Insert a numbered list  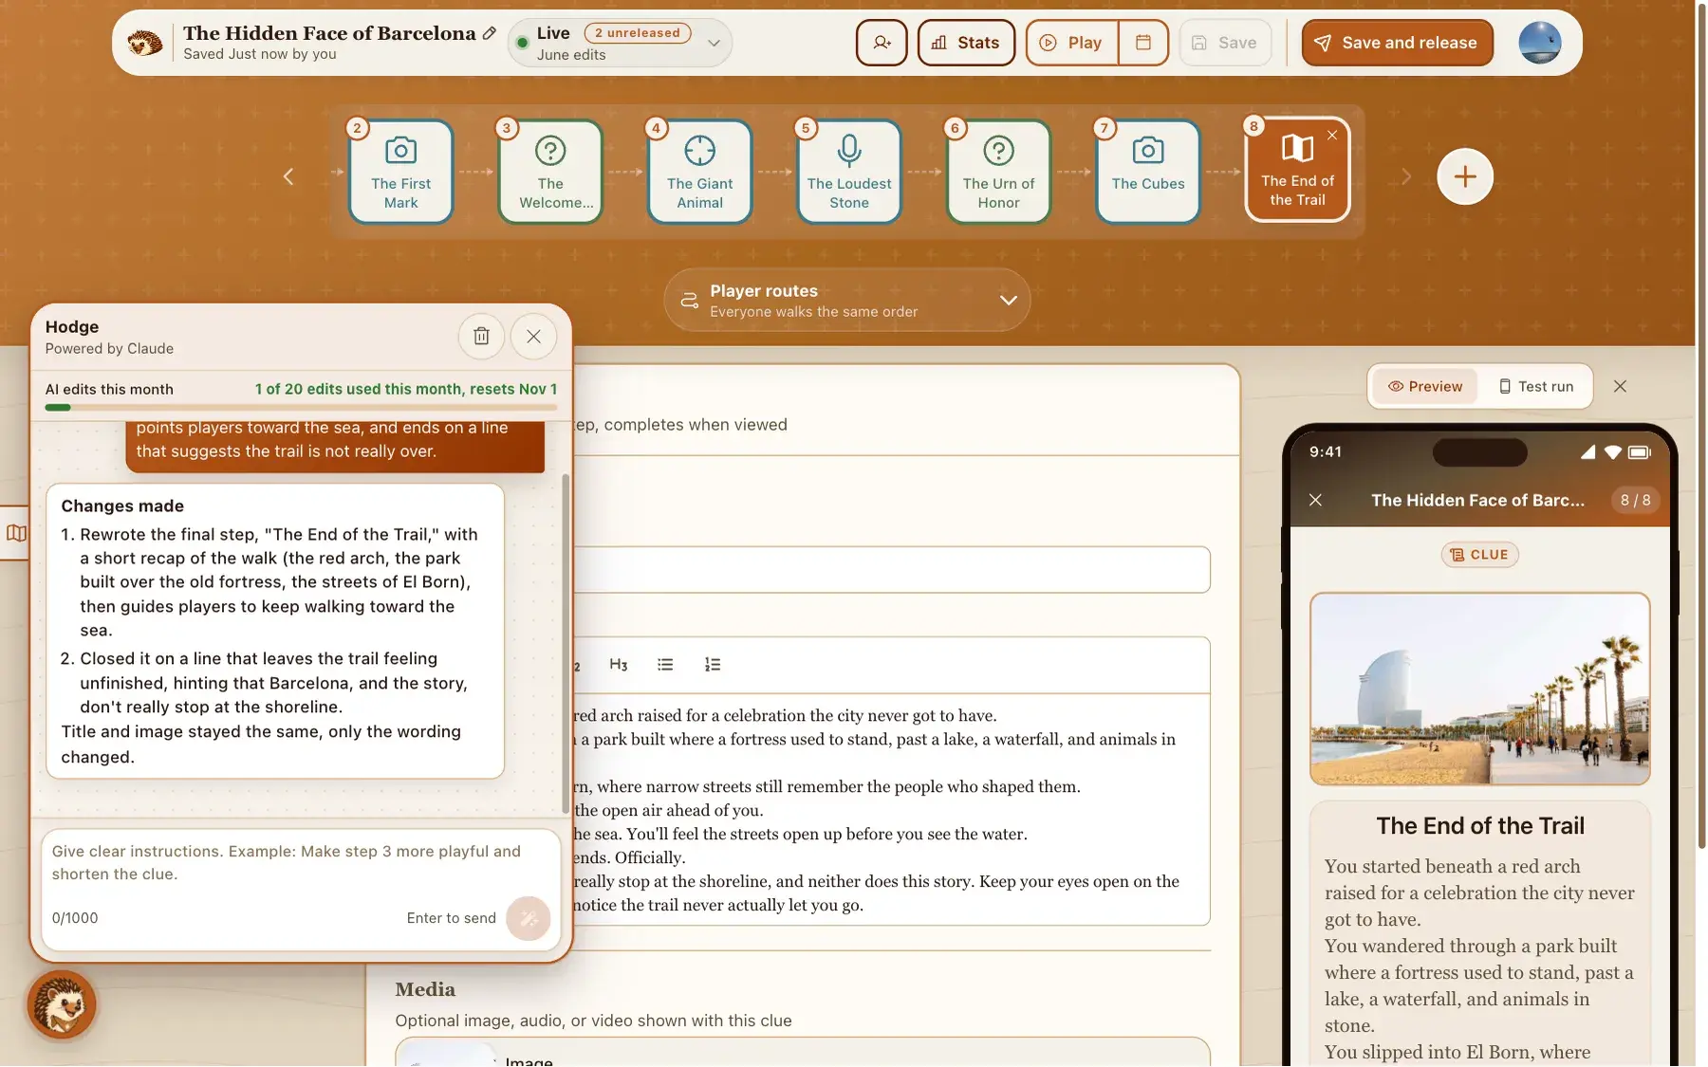coord(713,665)
